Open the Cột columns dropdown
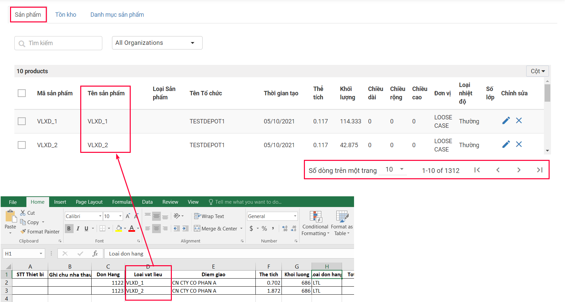Image resolution: width=565 pixels, height=302 pixels. point(538,71)
